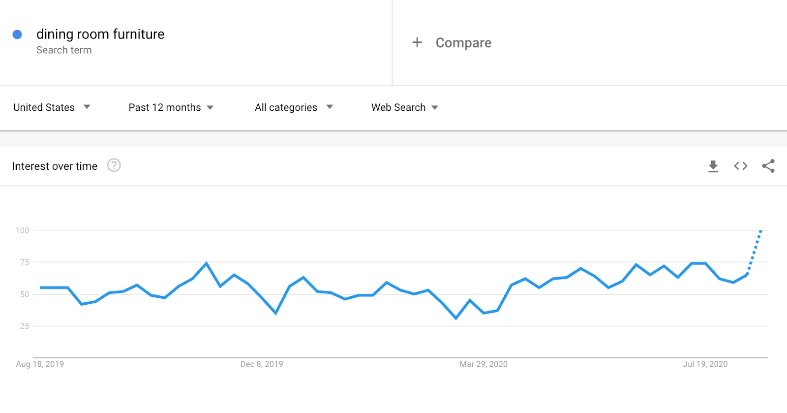Open the Interest over time help icon
Viewport: 787px width, 413px height.
(x=114, y=165)
